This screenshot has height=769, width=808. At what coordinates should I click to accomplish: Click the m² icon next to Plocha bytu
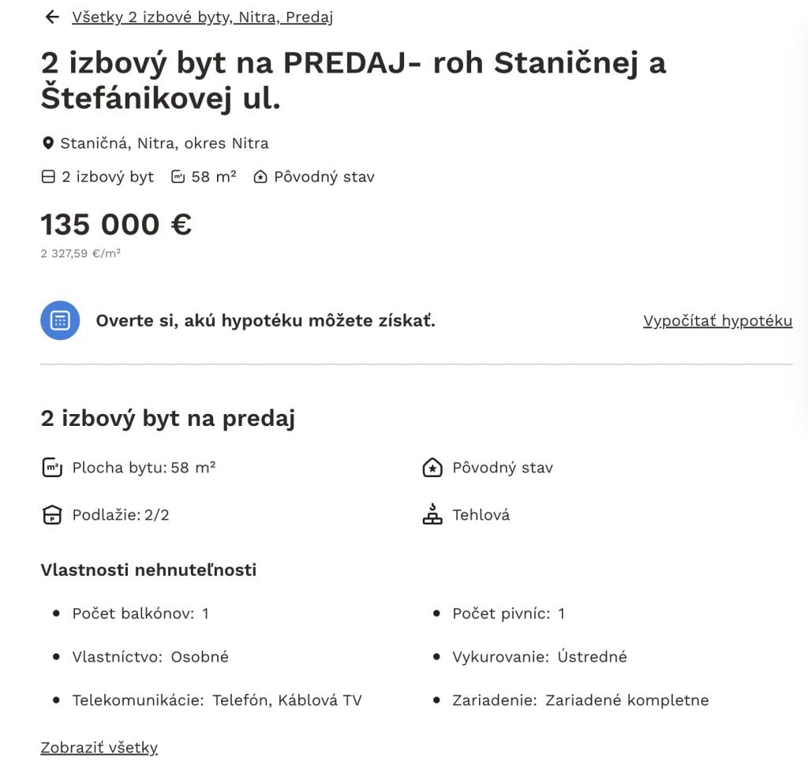(51, 467)
